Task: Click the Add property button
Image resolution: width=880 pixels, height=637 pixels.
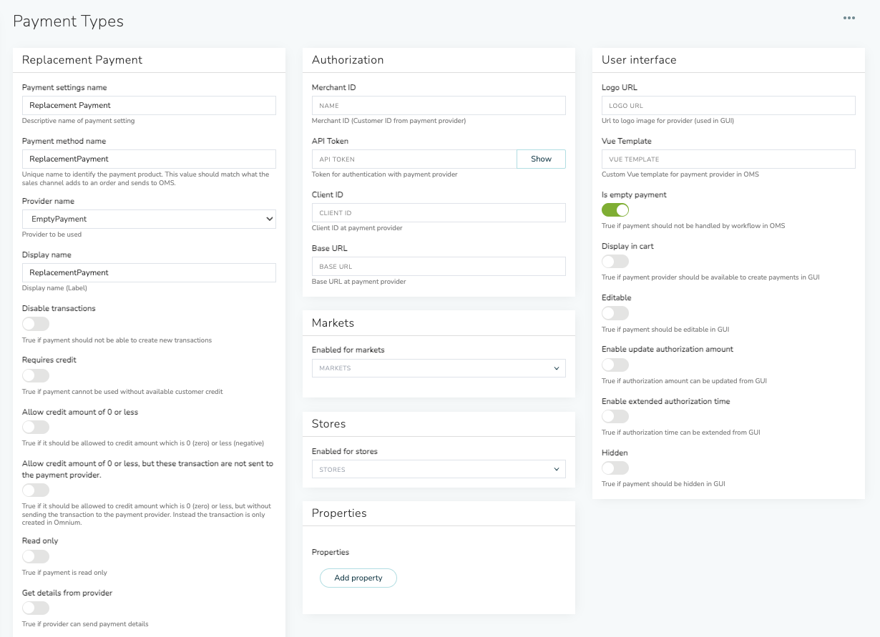Action: [x=358, y=578]
